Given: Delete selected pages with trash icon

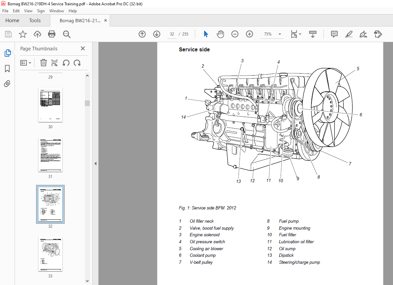Looking at the screenshot, I should [x=43, y=63].
